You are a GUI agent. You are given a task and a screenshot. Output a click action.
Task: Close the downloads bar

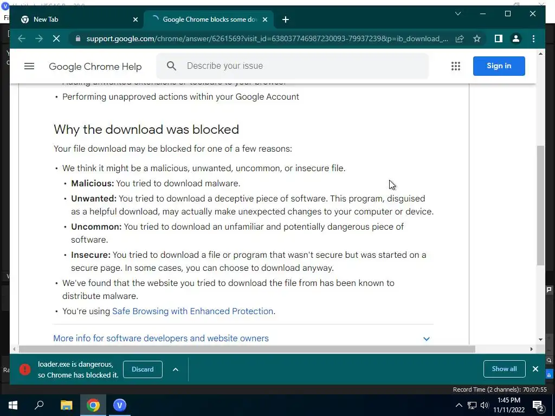(x=535, y=369)
